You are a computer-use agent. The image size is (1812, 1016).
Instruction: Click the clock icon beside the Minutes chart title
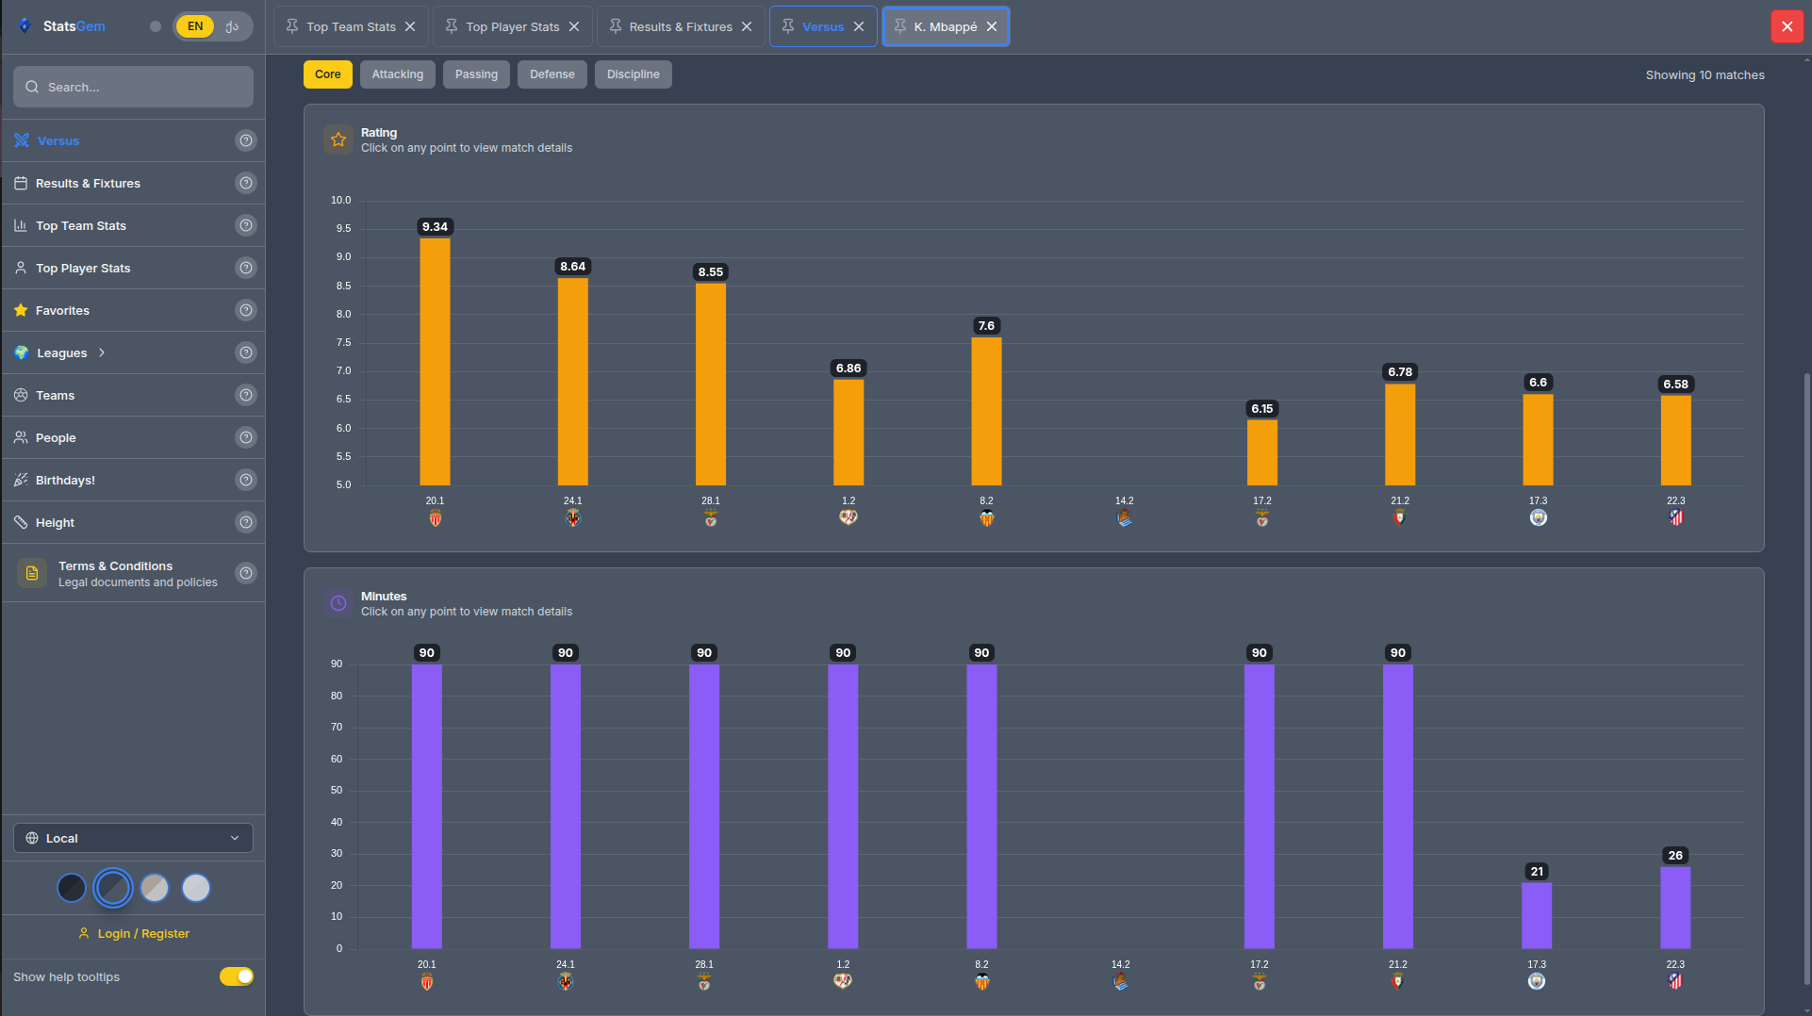pyautogui.click(x=338, y=603)
